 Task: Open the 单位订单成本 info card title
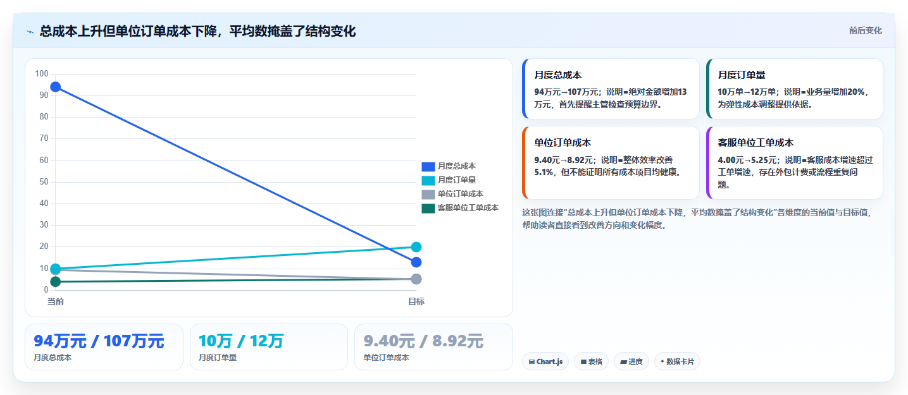click(562, 143)
